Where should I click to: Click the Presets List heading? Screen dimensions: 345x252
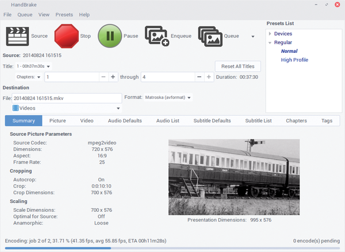coord(280,24)
